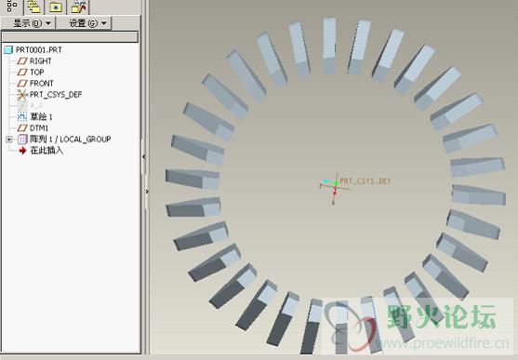The width and height of the screenshot is (518, 360).
Task: Click the empty search field above tree
Action: [x=70, y=36]
